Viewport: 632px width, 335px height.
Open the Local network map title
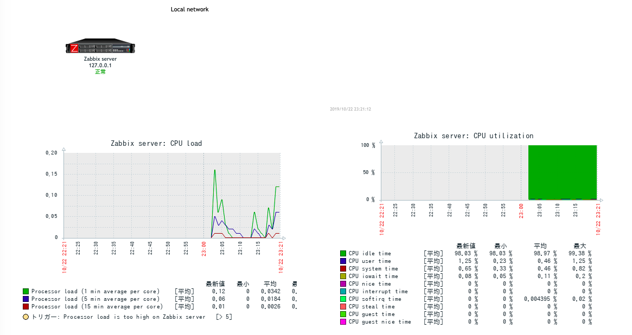coord(189,9)
